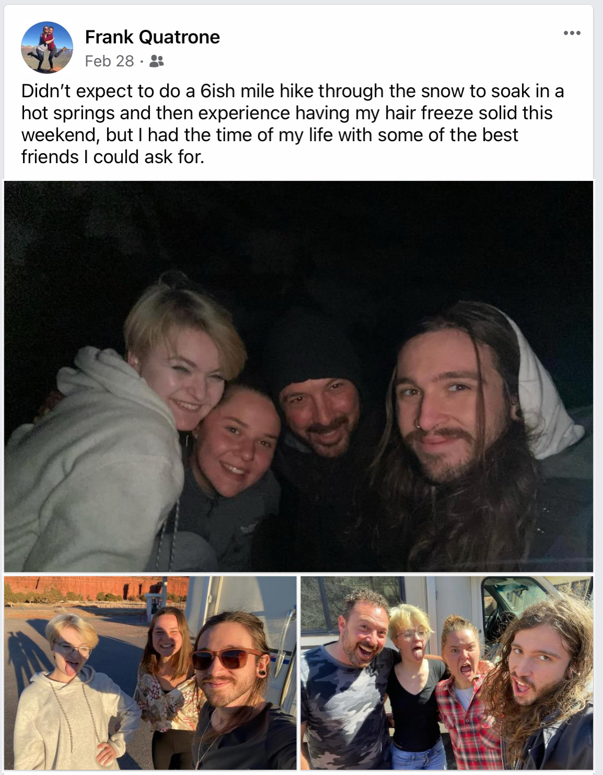Open the bottom-left red rock cliffs photo
This screenshot has width=603, height=775.
(150, 673)
